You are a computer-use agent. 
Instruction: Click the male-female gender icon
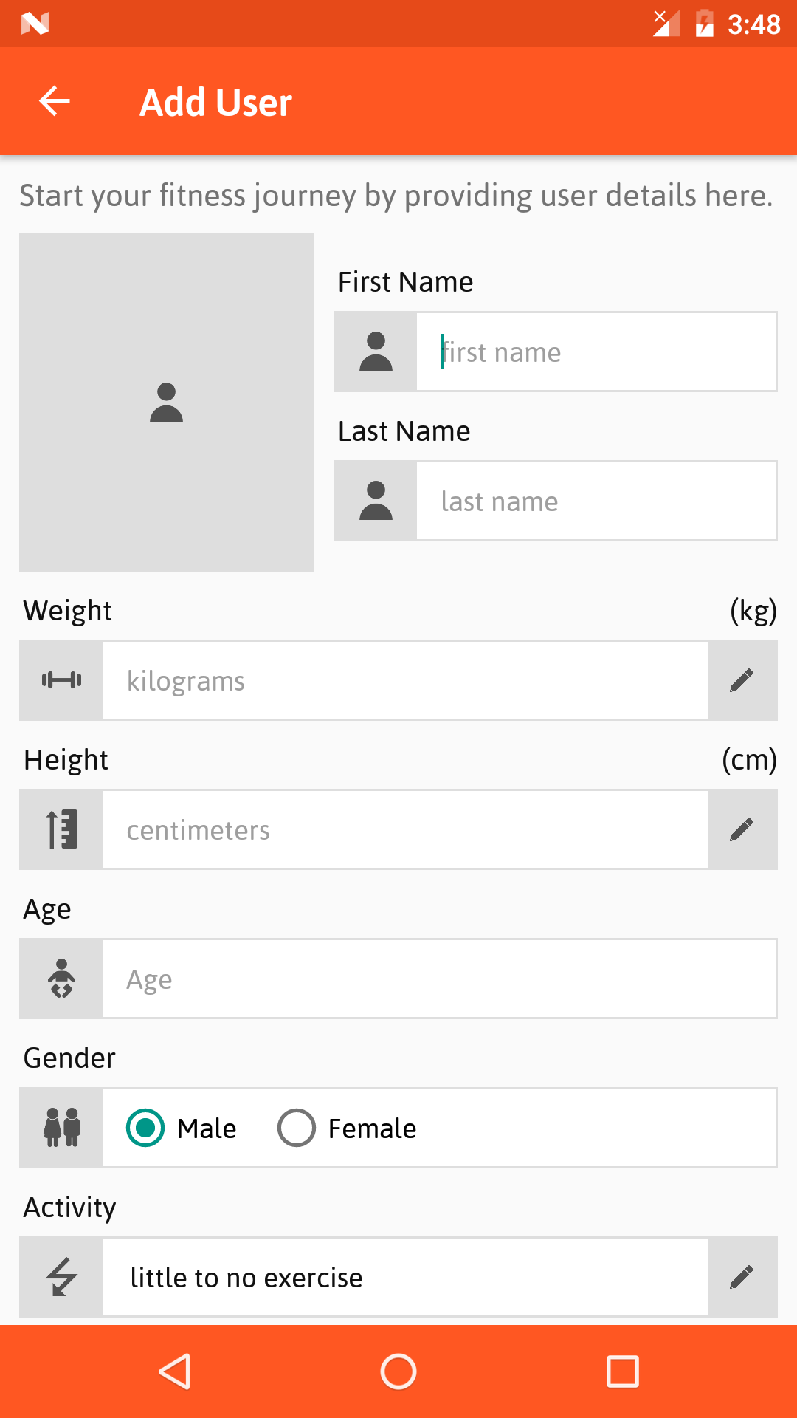[x=61, y=1128]
